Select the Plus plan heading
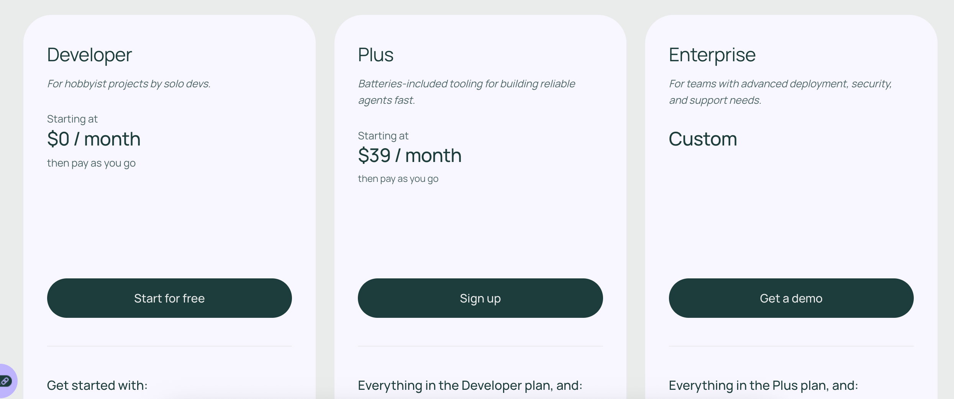The width and height of the screenshot is (954, 399). 375,55
